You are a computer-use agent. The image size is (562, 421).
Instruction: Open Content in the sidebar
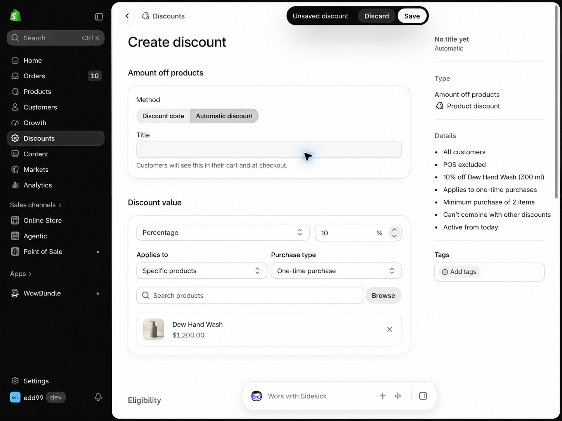coord(56,154)
